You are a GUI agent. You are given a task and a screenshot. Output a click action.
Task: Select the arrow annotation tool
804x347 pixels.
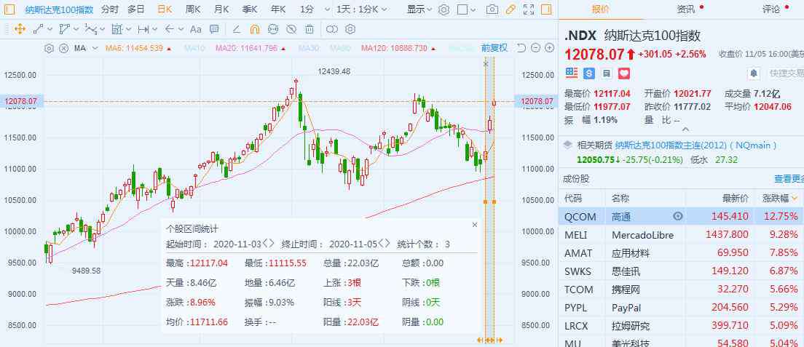pyautogui.click(x=170, y=29)
